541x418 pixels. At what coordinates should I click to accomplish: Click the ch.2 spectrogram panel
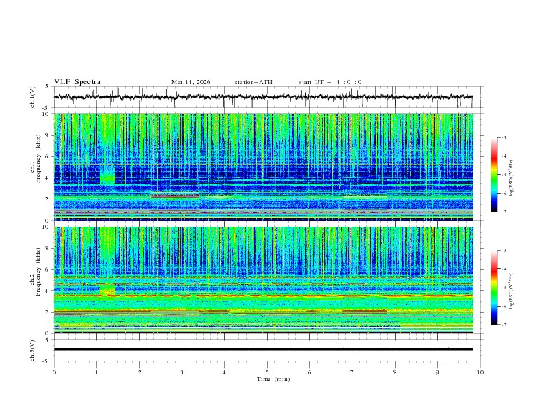[264, 280]
